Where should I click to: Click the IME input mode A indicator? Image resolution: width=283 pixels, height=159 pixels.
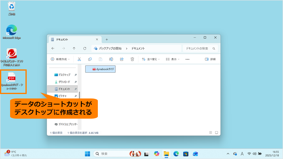coord(242,154)
